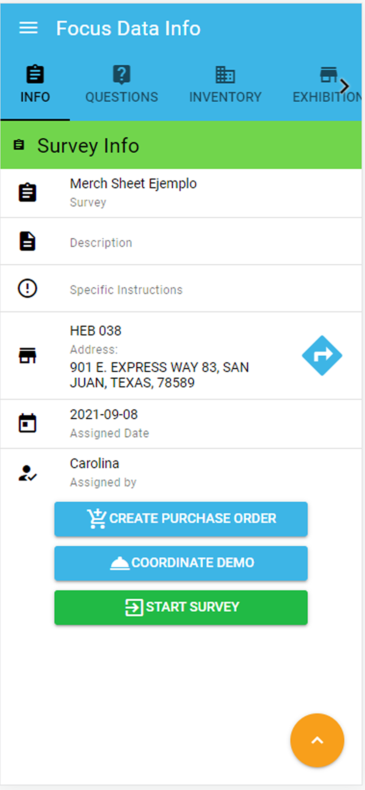This screenshot has width=365, height=790.
Task: Tap the blue directions arrow for HEB 038
Action: (322, 355)
